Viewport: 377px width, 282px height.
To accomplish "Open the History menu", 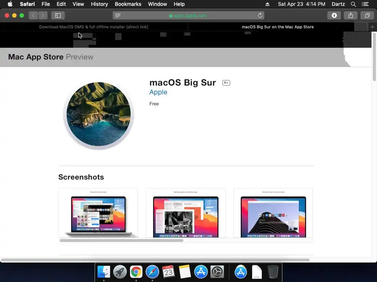I will coord(99,4).
